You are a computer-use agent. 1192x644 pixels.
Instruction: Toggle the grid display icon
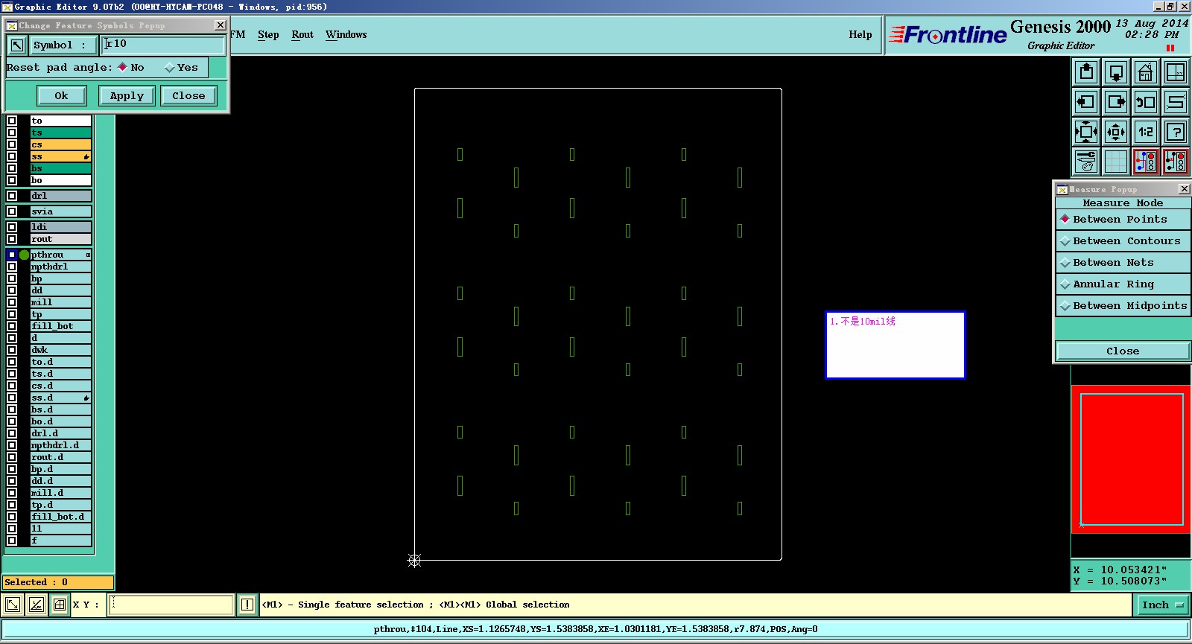(x=1116, y=162)
